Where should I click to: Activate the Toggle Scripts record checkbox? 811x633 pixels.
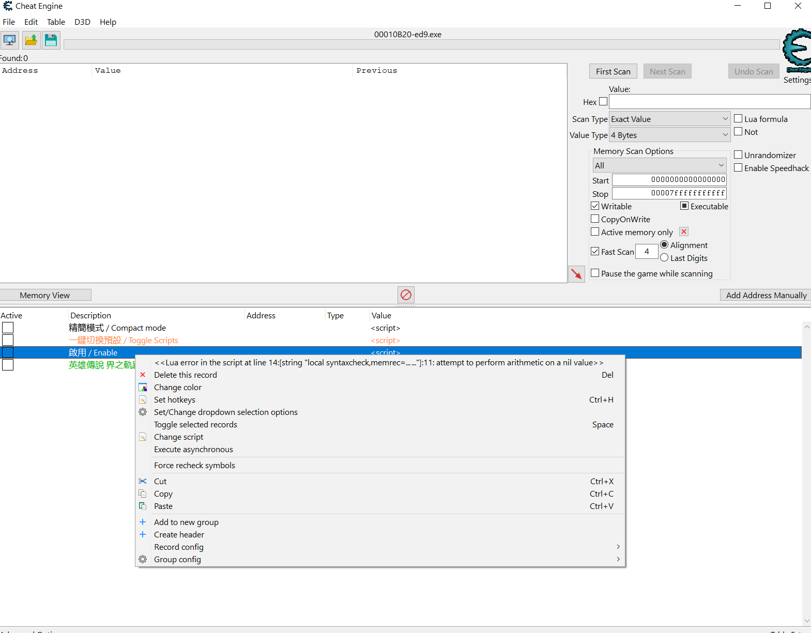pyautogui.click(x=8, y=341)
